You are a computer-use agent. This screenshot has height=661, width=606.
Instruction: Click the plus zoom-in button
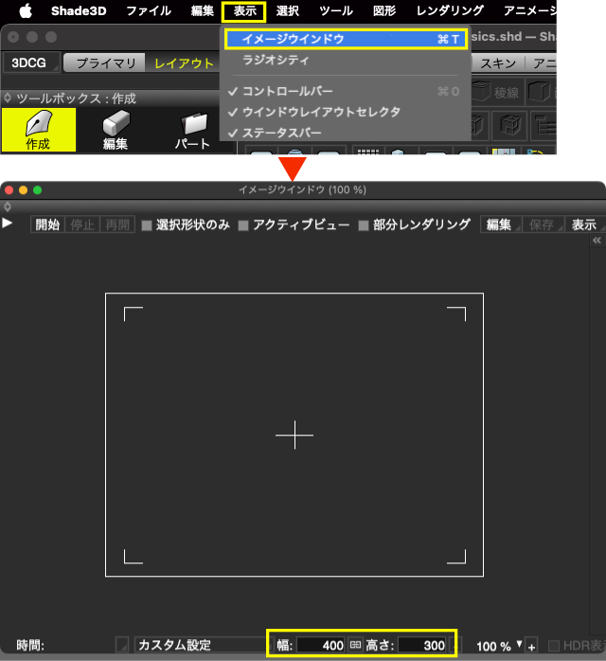[x=531, y=646]
